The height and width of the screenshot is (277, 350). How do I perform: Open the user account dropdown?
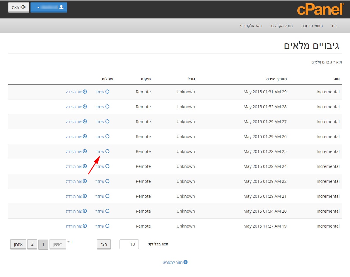pos(49,7)
